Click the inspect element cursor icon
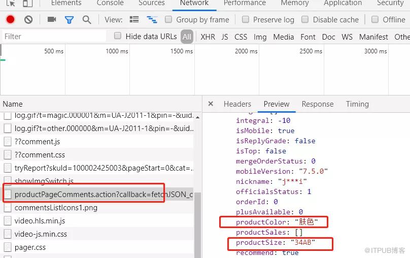 pyautogui.click(x=11, y=3)
